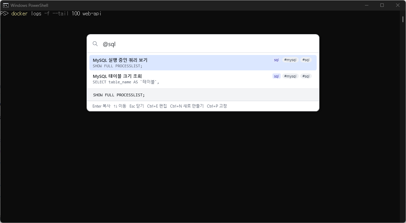Click #mysql tag on 테이블 크기 조회 row

tap(290, 76)
